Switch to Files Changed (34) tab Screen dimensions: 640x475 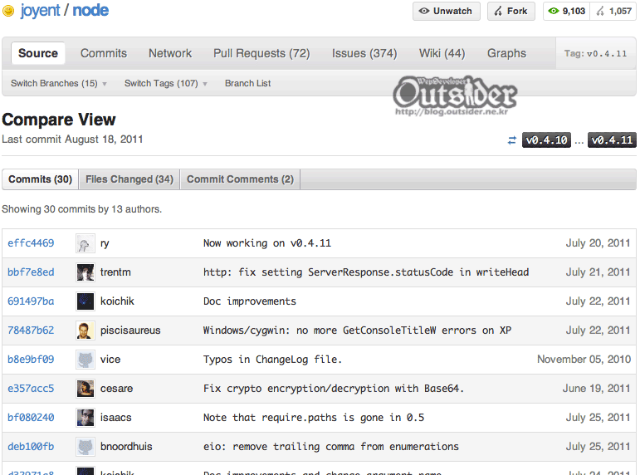(x=129, y=179)
